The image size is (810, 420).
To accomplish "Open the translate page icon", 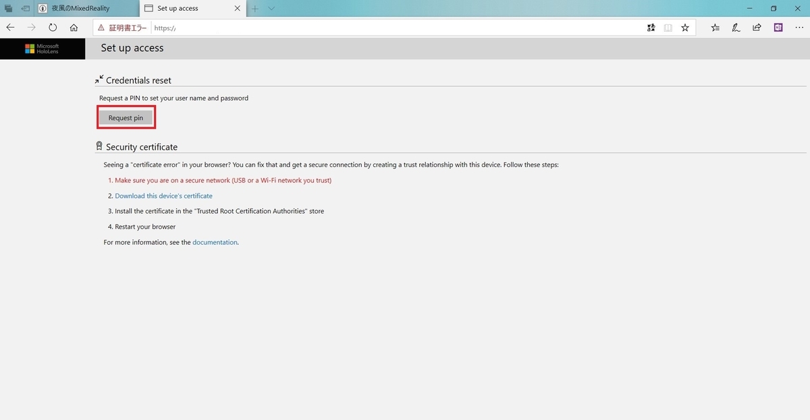I will point(651,28).
